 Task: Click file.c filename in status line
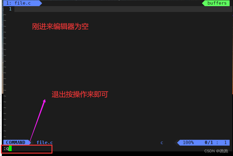click(44, 143)
